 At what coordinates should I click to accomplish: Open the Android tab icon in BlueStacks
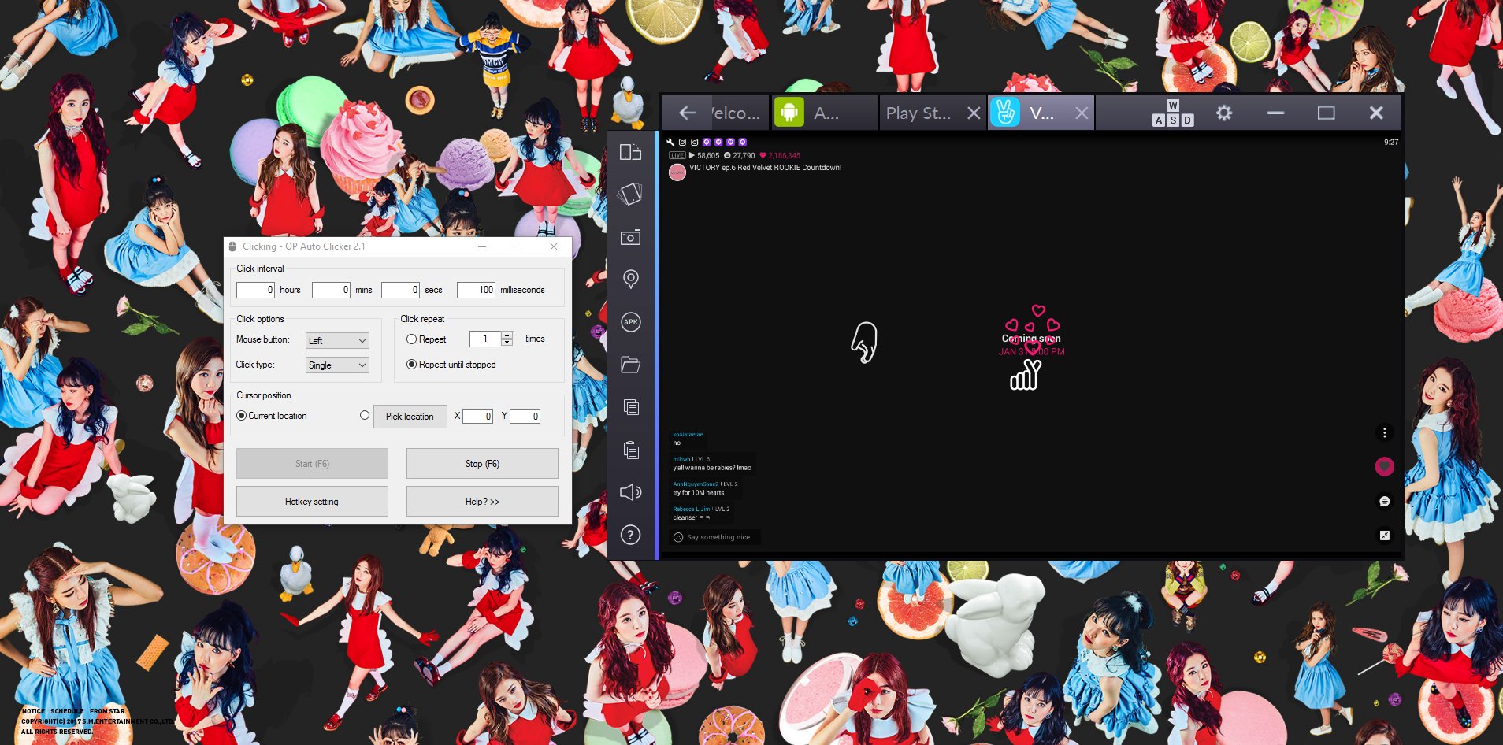pos(789,113)
